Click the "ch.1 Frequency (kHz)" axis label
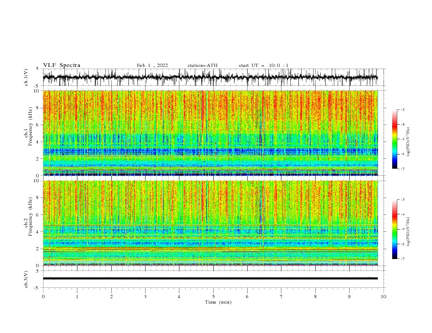The height and width of the screenshot is (333, 432). coord(28,126)
